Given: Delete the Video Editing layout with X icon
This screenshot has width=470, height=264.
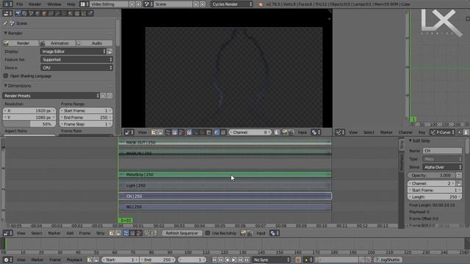Looking at the screenshot, I should coord(138,4).
